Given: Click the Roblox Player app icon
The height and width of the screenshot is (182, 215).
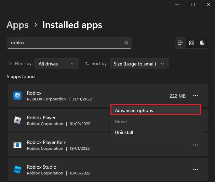Looking at the screenshot, I should tap(17, 120).
